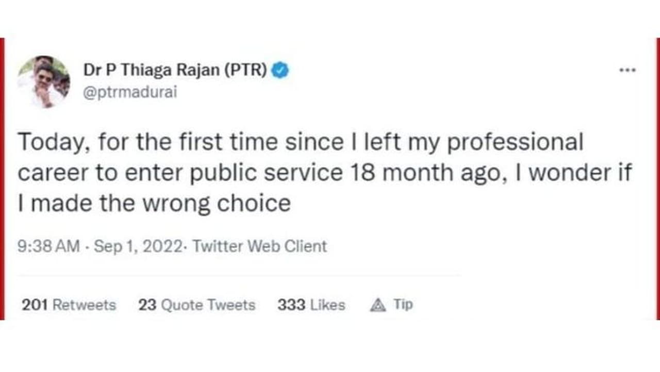Click the line "I made the wrong choice"
The image size is (660, 372).
[x=154, y=204]
